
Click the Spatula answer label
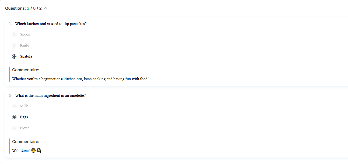tap(26, 56)
